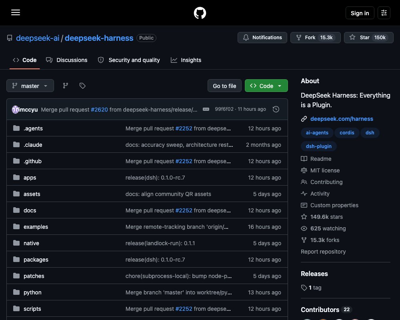
Task: Click folder icon next to python
Action: (x=16, y=292)
